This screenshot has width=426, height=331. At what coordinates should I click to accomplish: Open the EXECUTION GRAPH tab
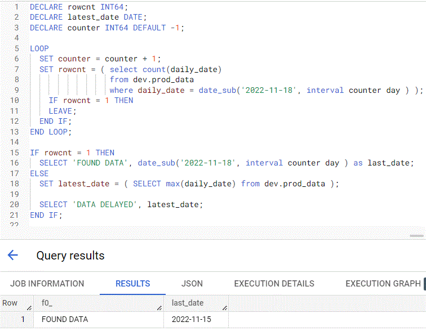tap(383, 284)
